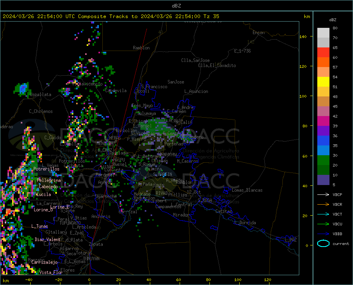Image resolution: width=353 pixels, height=285 pixels.
Task: Click the 'Lucila' map label
Action: point(44,194)
